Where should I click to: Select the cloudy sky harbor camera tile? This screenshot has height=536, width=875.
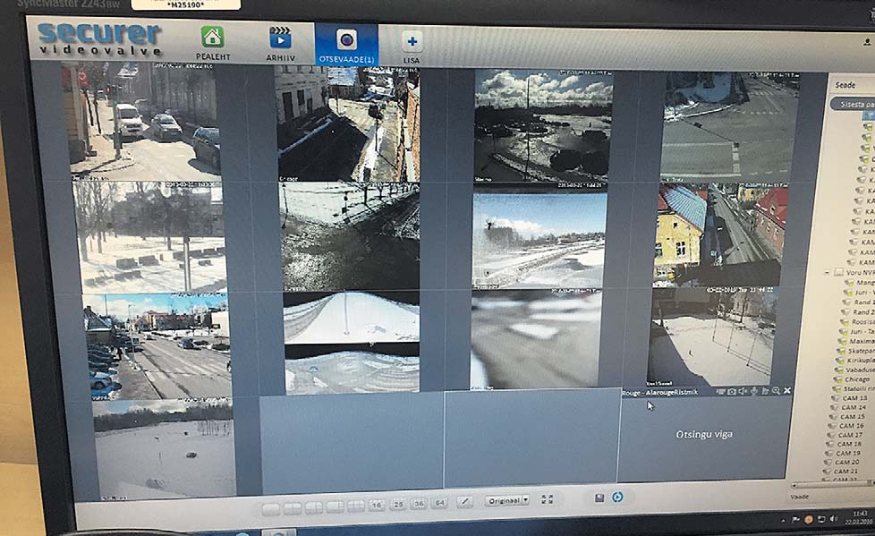point(543,127)
